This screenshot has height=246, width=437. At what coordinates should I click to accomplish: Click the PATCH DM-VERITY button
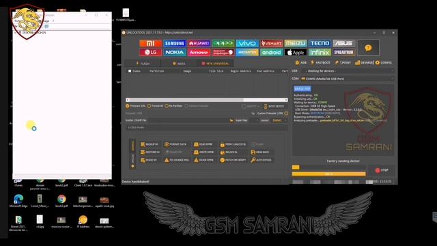[233, 160]
